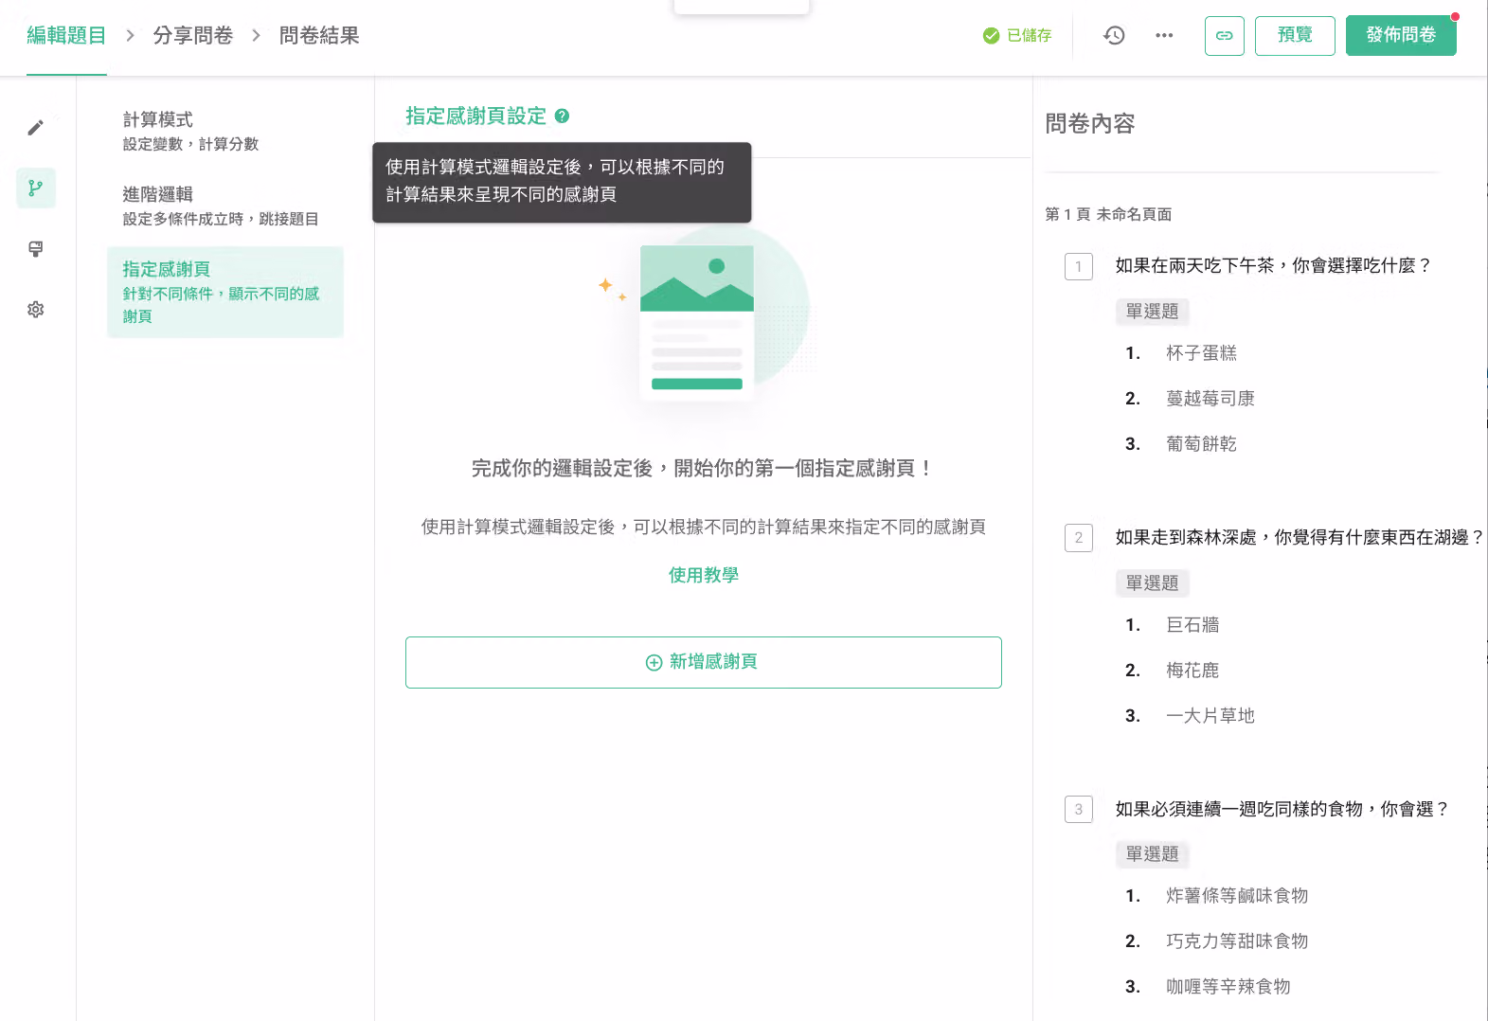Image resolution: width=1488 pixels, height=1021 pixels.
Task: Click the 預覽 button
Action: tap(1295, 36)
